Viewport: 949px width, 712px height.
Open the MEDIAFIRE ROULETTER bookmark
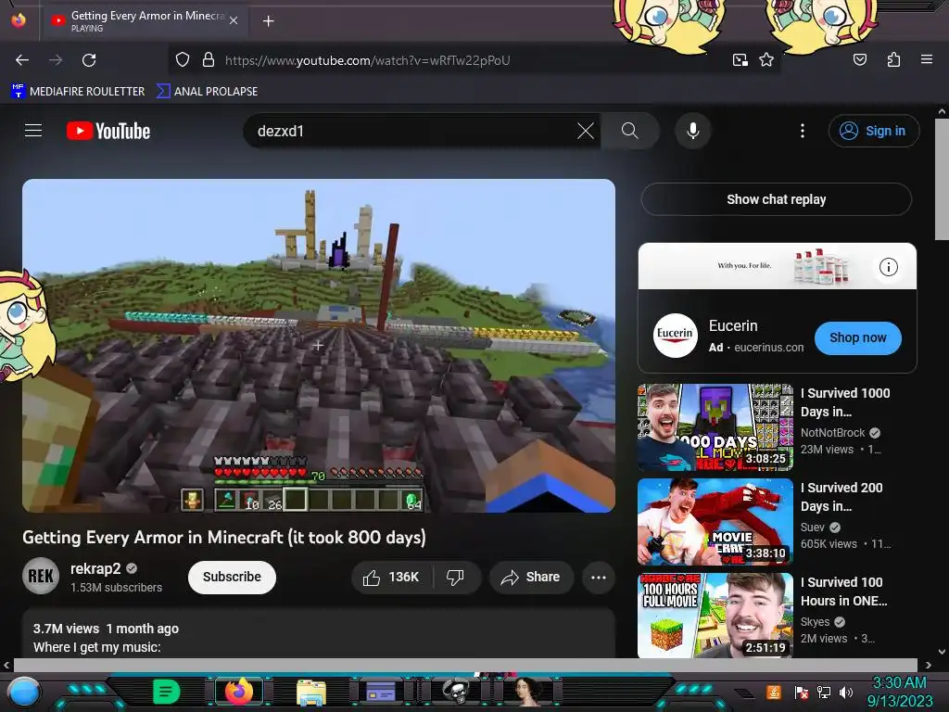[78, 92]
